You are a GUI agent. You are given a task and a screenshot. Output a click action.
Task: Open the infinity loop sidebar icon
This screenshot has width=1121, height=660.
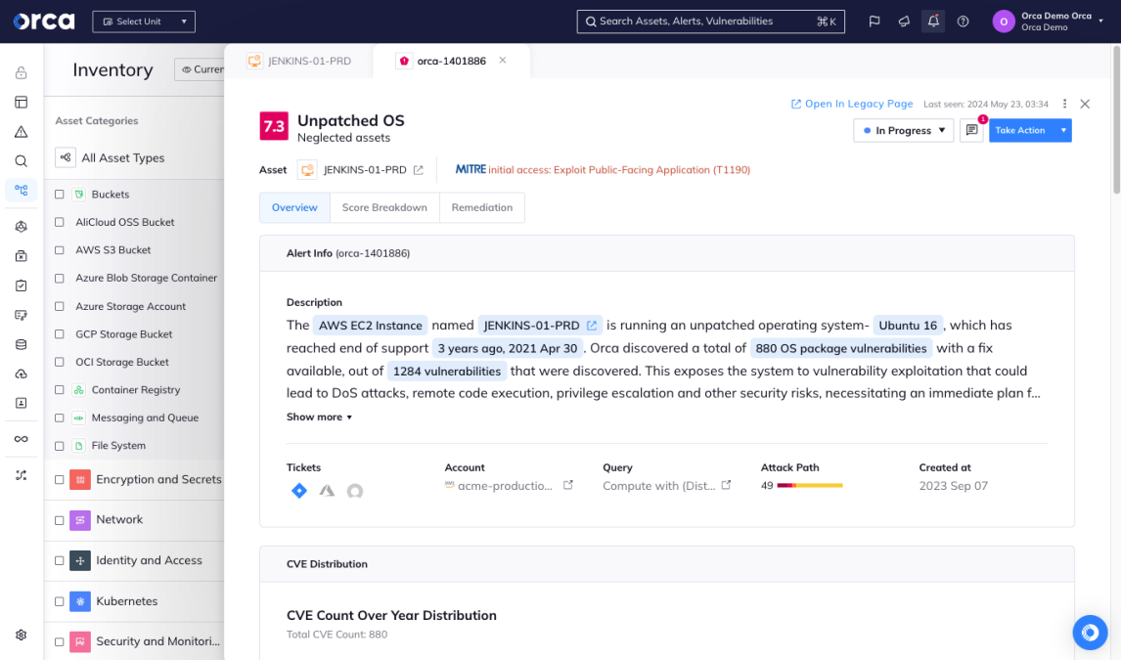coord(22,439)
